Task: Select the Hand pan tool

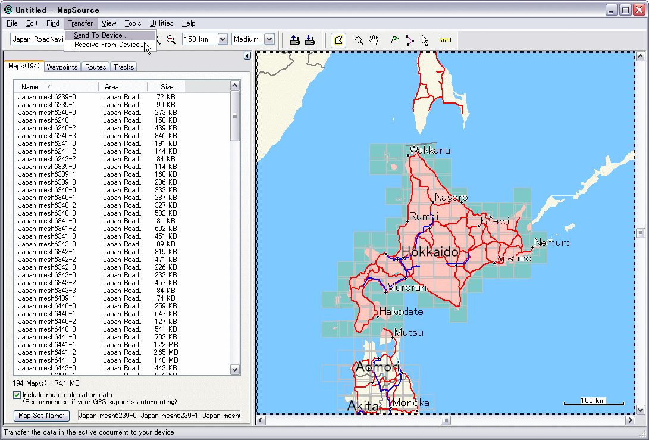Action: tap(374, 40)
